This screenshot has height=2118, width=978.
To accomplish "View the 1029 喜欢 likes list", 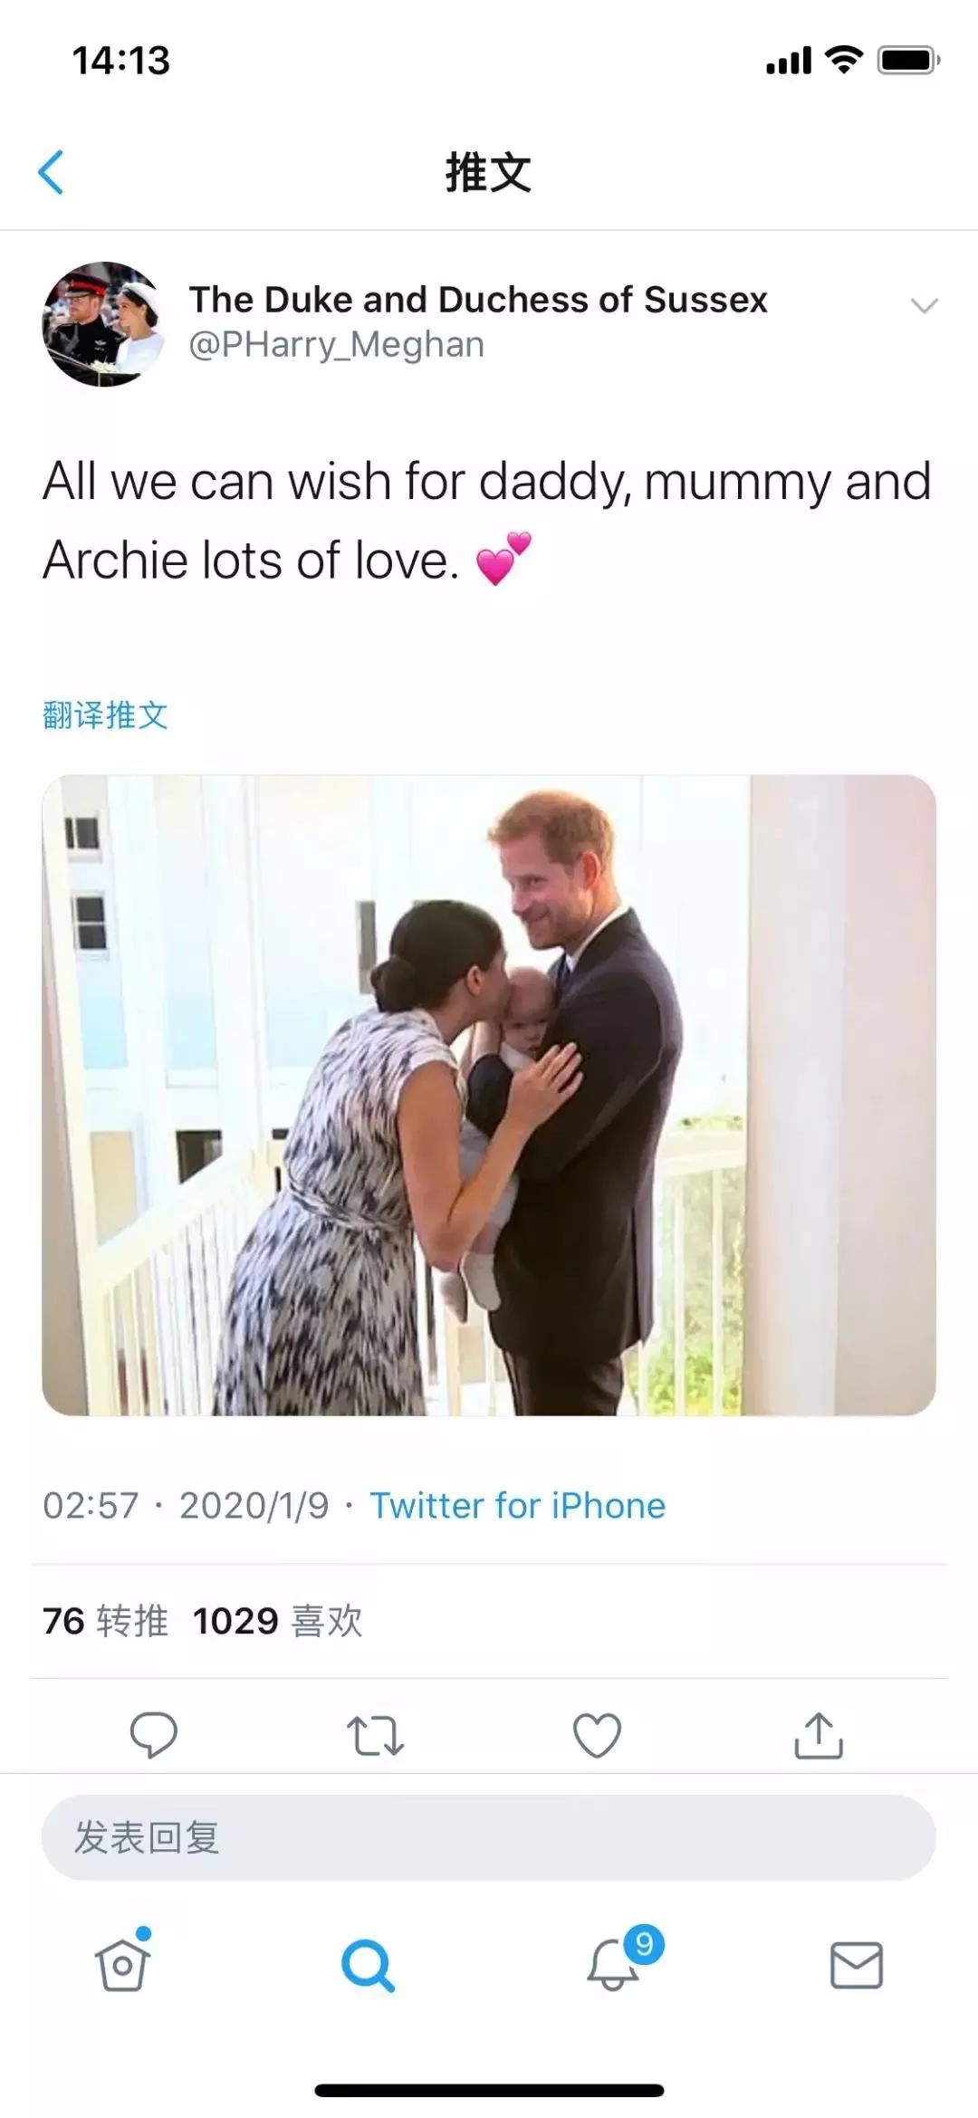I will [277, 1621].
